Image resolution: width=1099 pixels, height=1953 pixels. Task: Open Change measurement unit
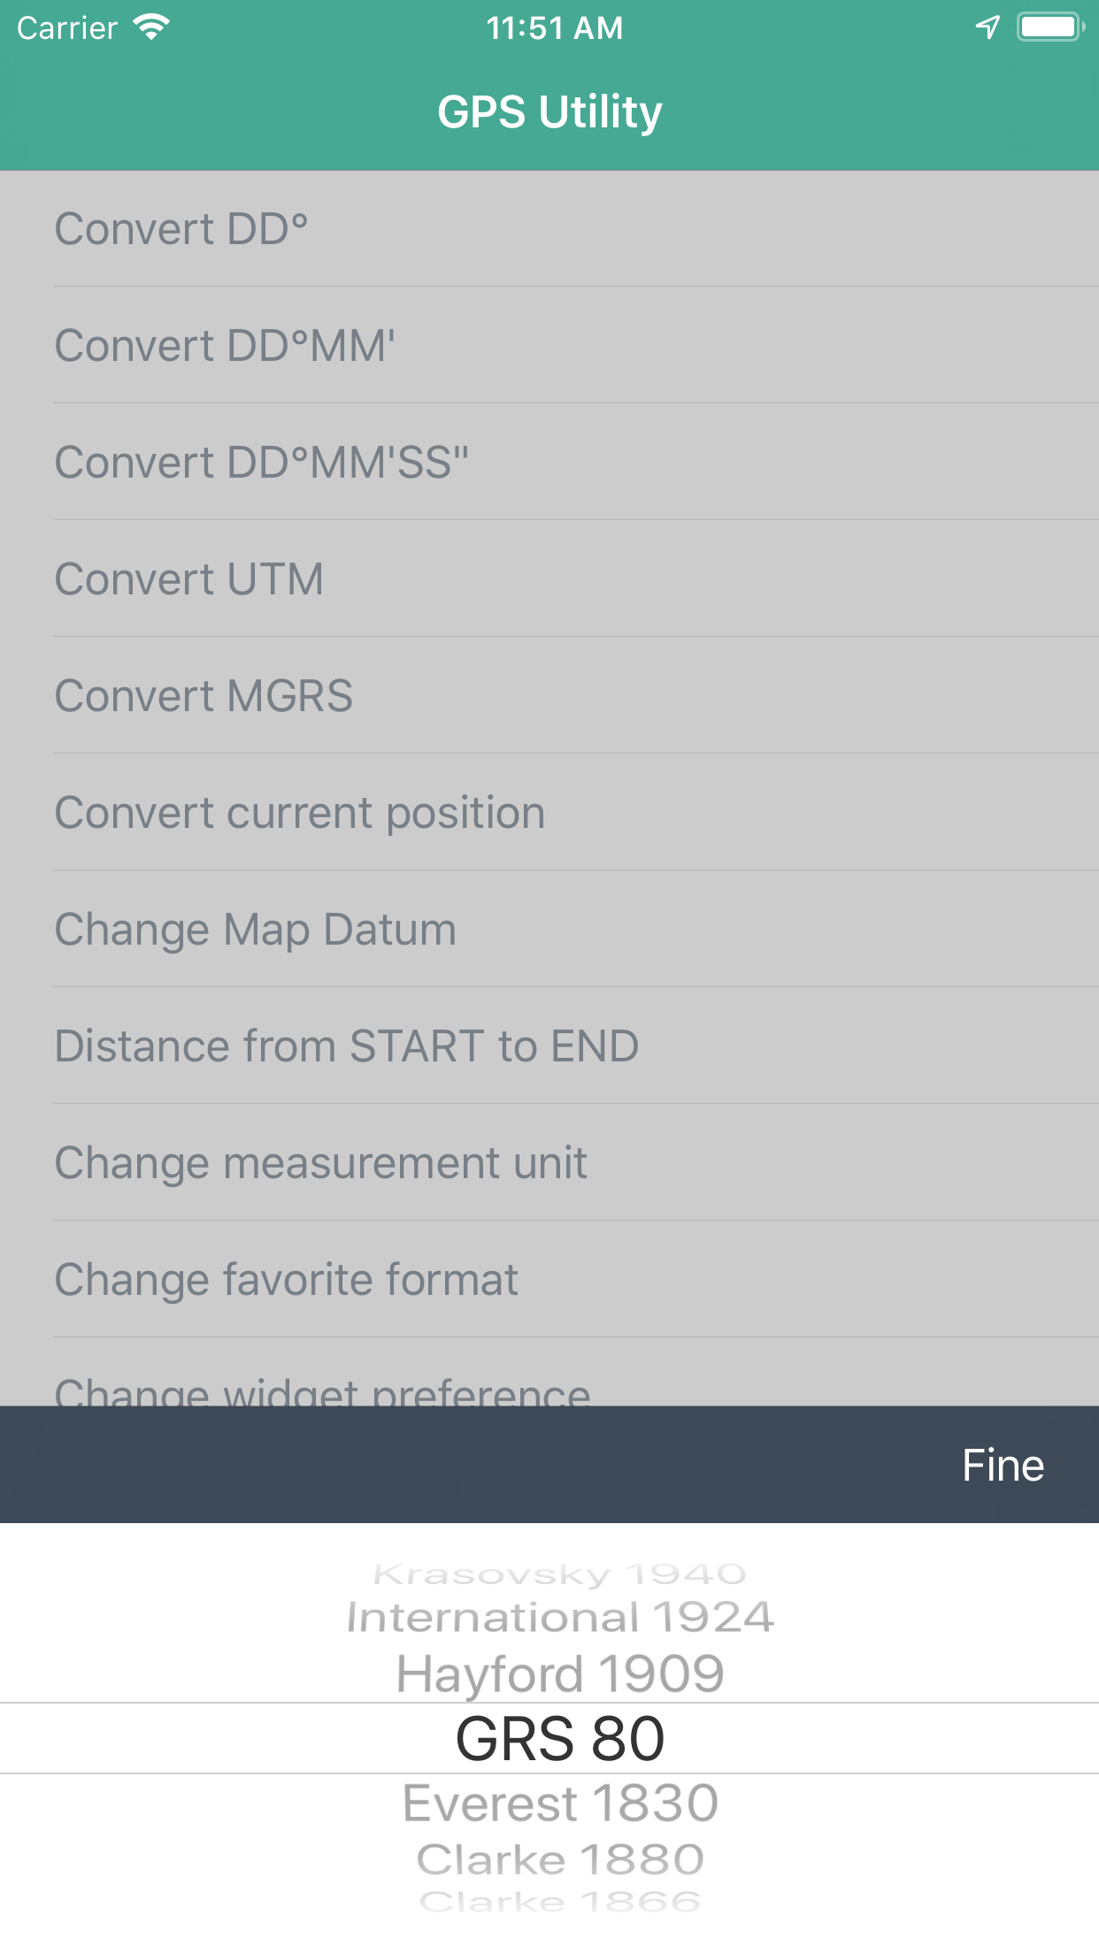549,1163
